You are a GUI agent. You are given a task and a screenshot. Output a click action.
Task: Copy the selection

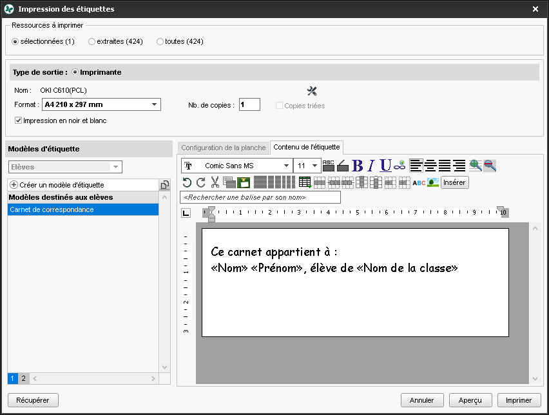[x=229, y=182]
